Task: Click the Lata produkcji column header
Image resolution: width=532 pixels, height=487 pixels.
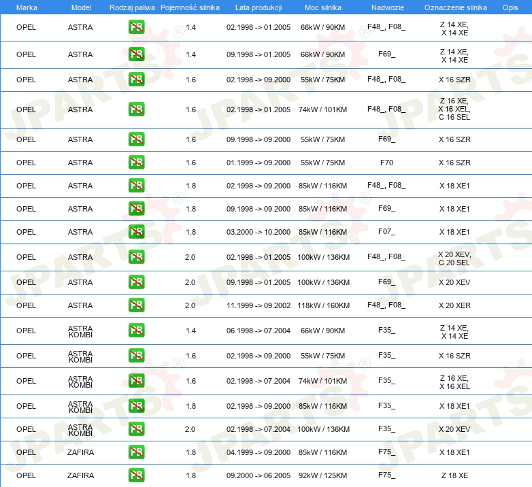Action: pyautogui.click(x=259, y=7)
